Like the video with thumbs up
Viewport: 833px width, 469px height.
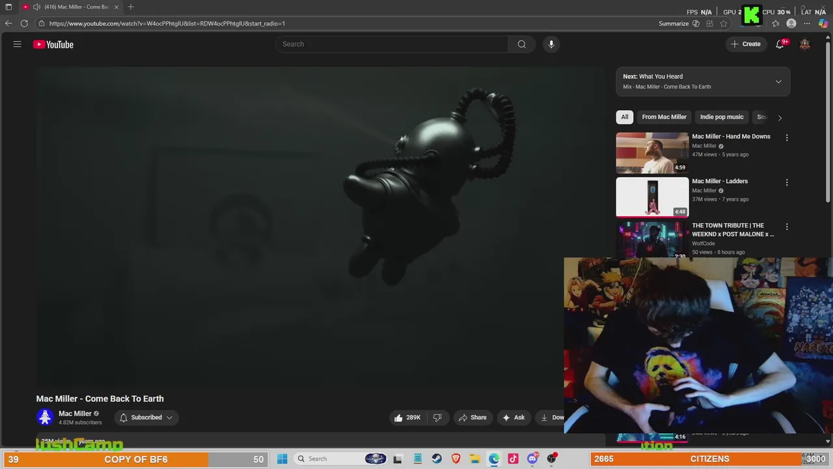tap(407, 418)
